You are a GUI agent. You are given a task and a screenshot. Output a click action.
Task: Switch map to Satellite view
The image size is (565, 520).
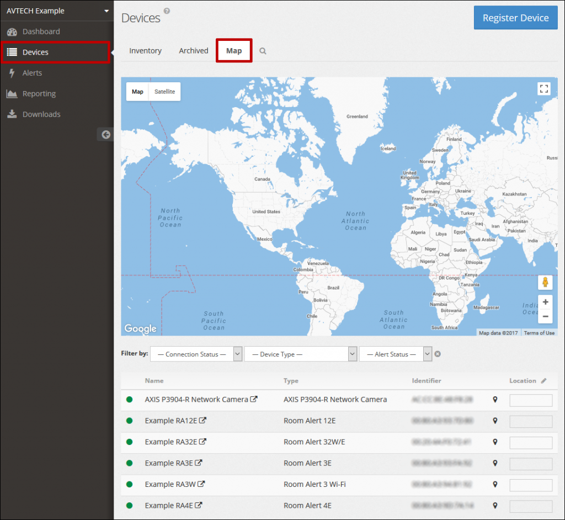[164, 92]
